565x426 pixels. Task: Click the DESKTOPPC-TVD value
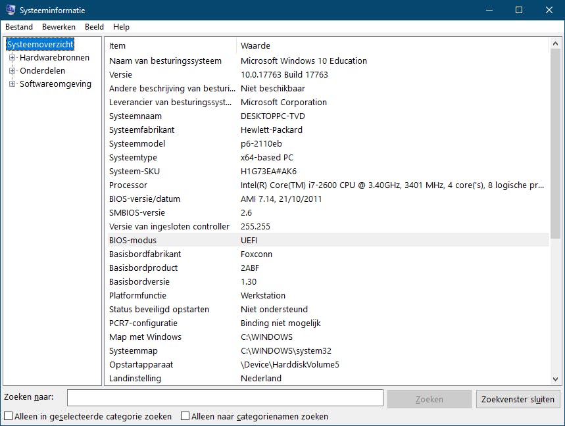[273, 116]
